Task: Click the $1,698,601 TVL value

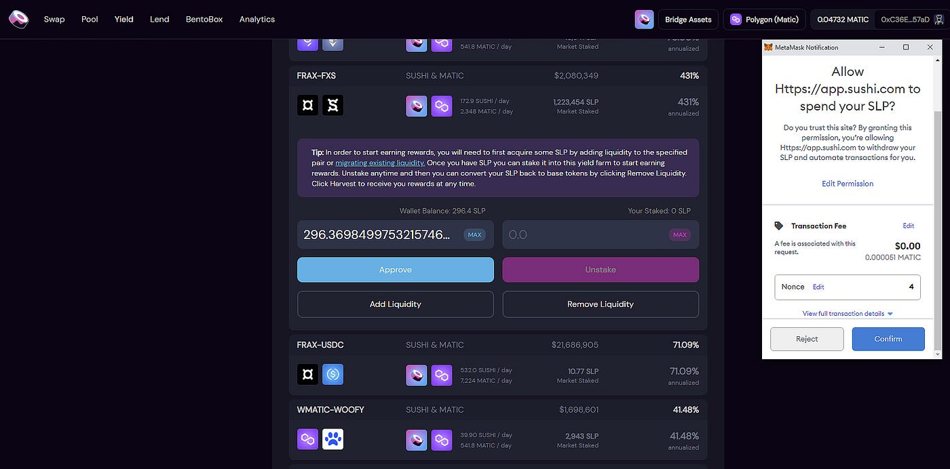Action: point(579,410)
